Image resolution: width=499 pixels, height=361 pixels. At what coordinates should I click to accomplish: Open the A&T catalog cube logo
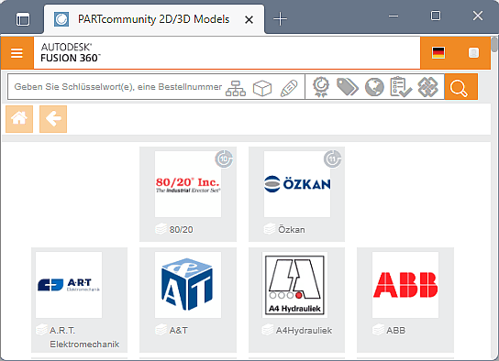click(x=188, y=285)
